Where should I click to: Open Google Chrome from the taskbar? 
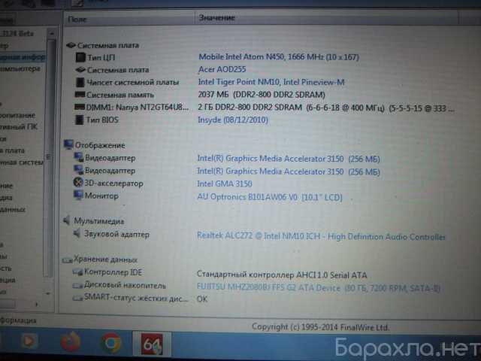(x=111, y=343)
